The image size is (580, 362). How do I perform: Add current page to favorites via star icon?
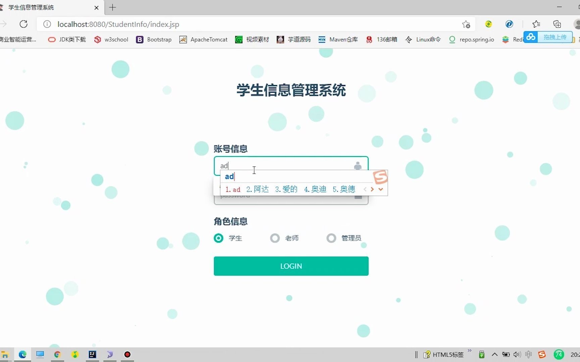click(x=466, y=24)
